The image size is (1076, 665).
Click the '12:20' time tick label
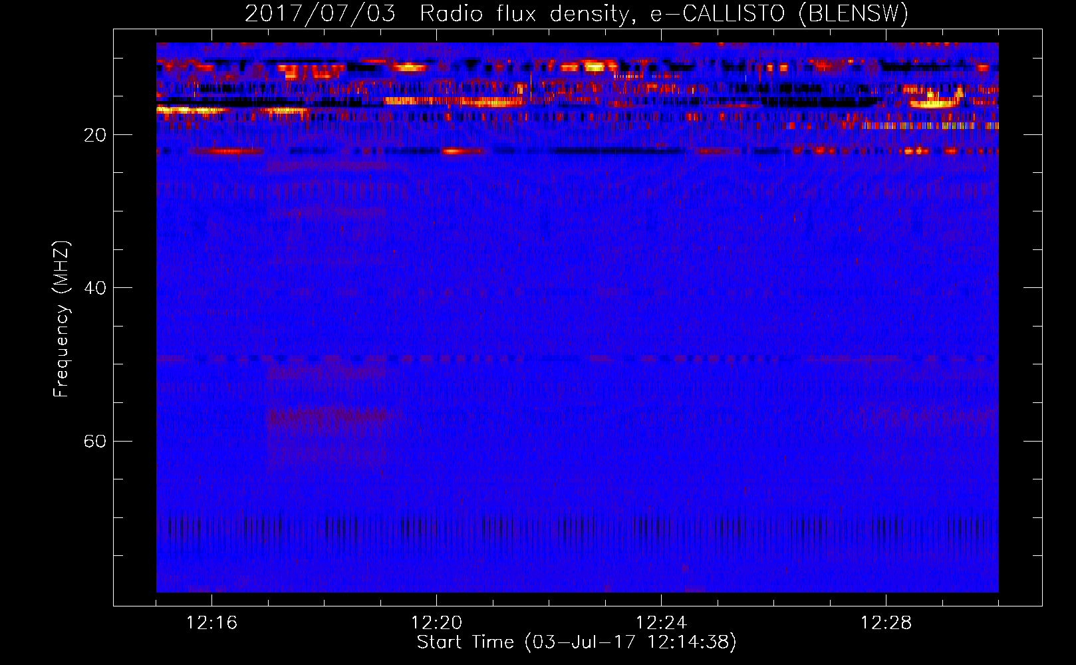pyautogui.click(x=436, y=623)
